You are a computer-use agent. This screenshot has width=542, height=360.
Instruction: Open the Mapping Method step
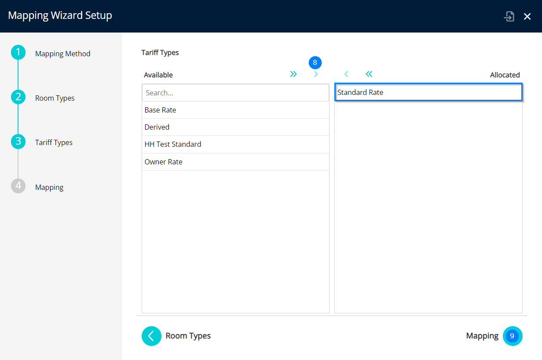point(62,54)
